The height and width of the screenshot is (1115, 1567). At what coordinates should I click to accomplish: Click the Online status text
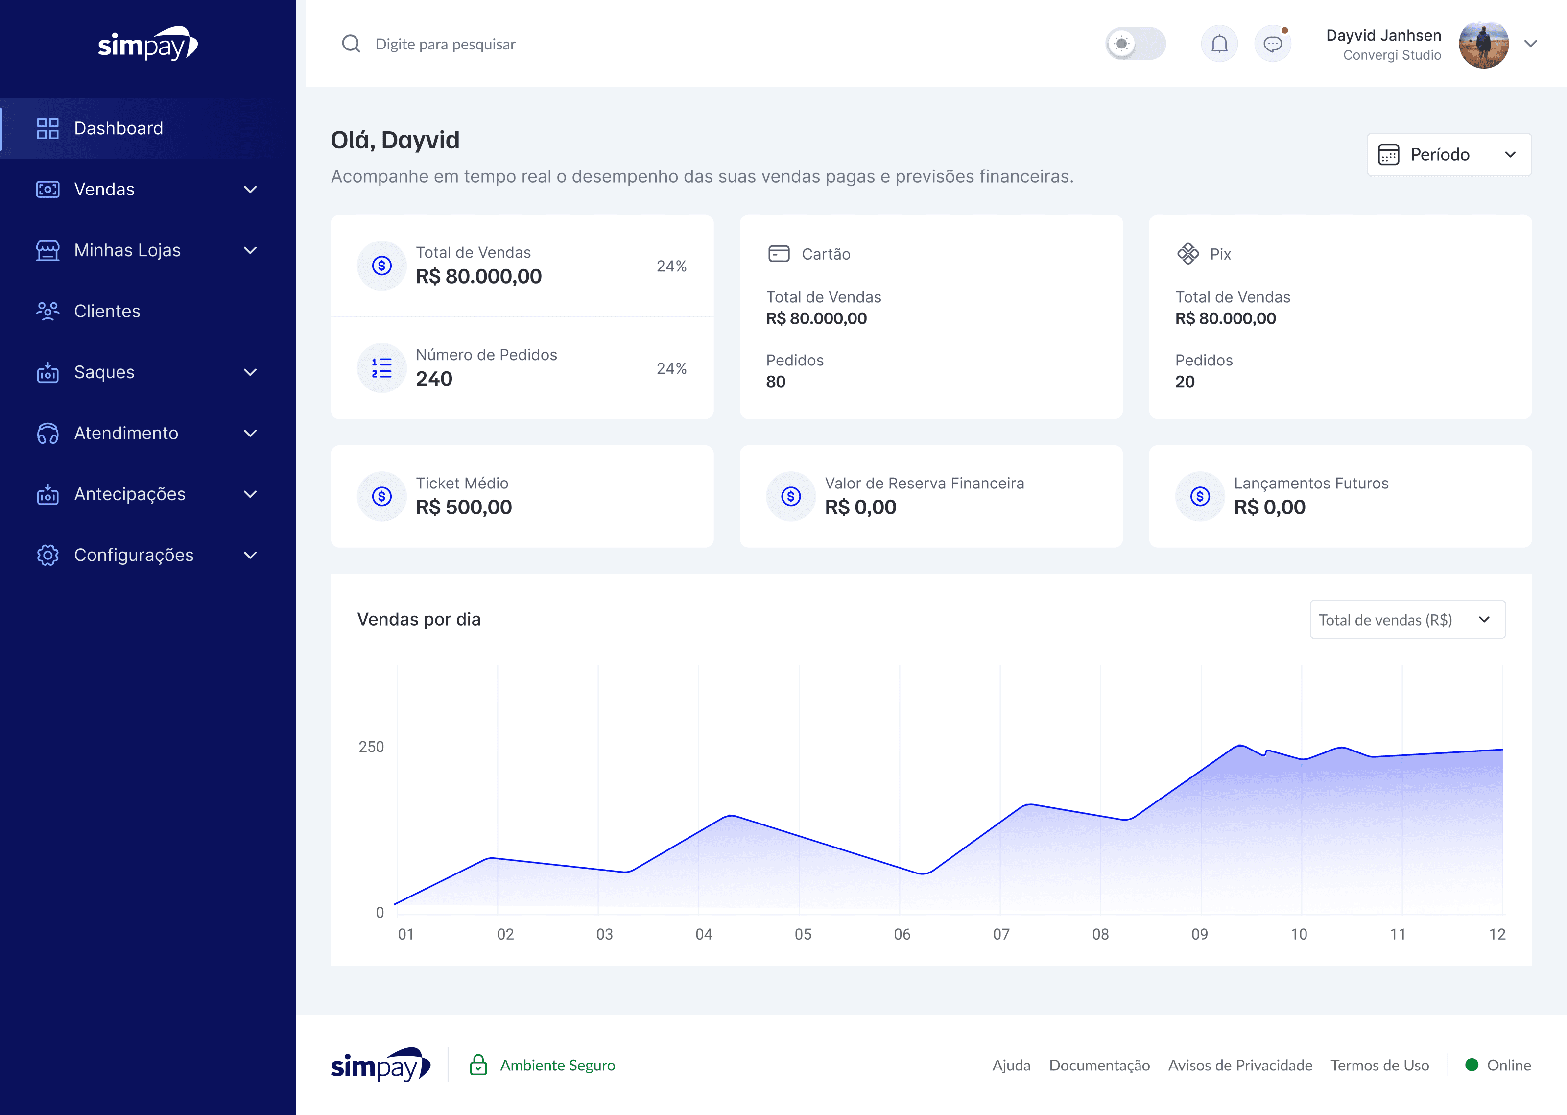tap(1509, 1065)
